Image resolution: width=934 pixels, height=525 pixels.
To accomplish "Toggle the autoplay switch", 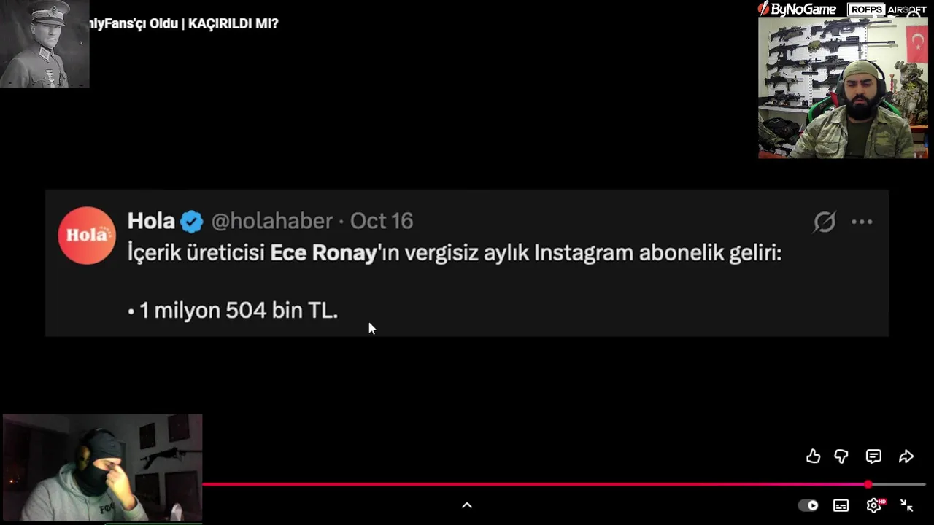I will 808,505.
